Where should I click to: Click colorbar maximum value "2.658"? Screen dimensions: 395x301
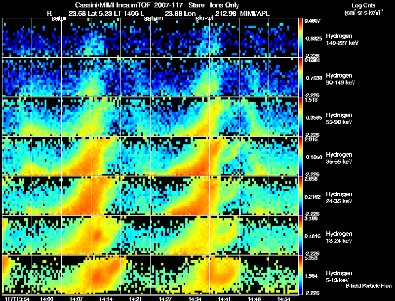pos(311,179)
